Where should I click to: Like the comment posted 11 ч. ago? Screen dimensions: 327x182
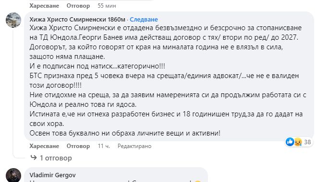(44, 146)
